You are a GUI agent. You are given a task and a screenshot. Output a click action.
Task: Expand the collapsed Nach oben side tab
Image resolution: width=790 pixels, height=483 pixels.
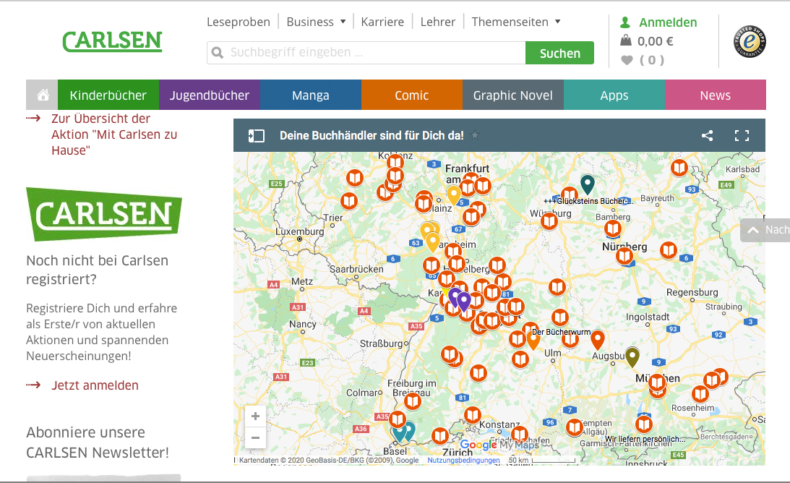tap(765, 230)
